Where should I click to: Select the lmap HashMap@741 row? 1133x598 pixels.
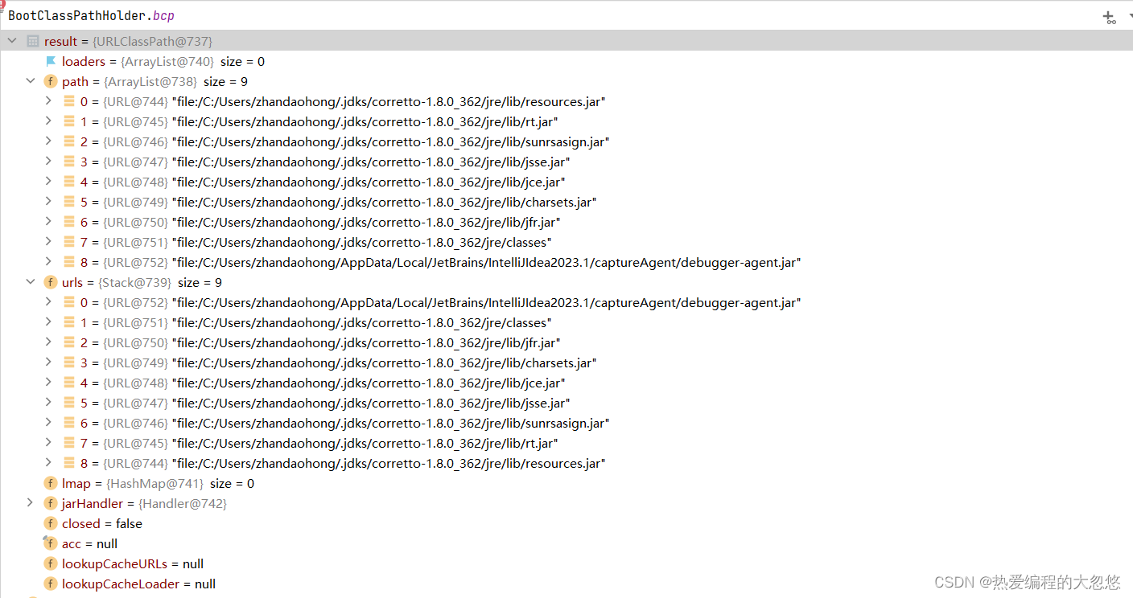click(x=566, y=483)
